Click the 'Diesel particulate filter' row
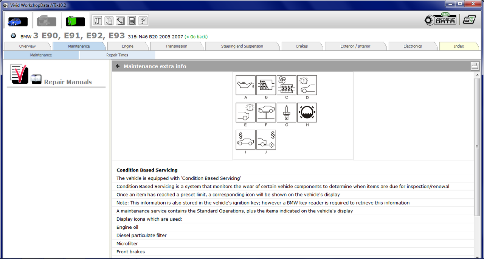This screenshot has width=484, height=259. pyautogui.click(x=293, y=236)
